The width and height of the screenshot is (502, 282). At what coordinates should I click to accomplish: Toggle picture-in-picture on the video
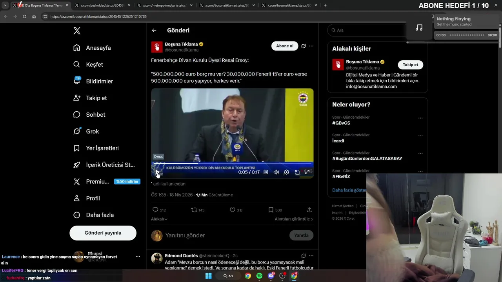(297, 172)
